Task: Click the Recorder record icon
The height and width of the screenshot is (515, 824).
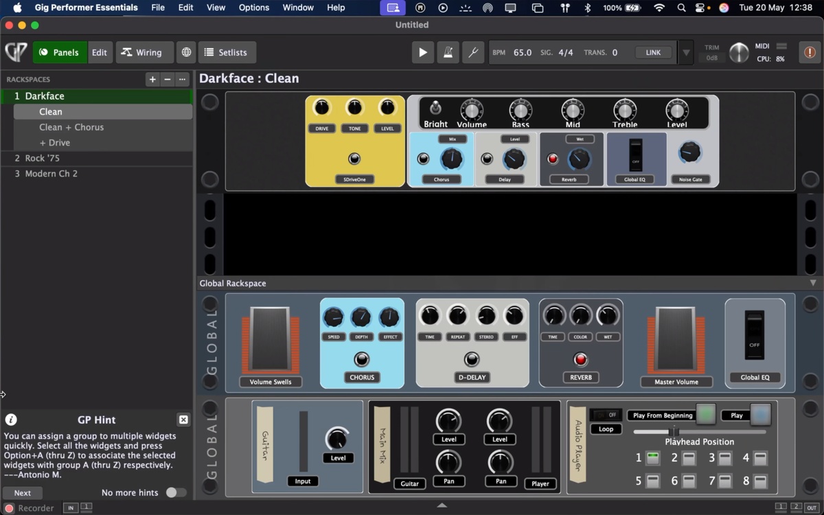Action: click(x=9, y=508)
